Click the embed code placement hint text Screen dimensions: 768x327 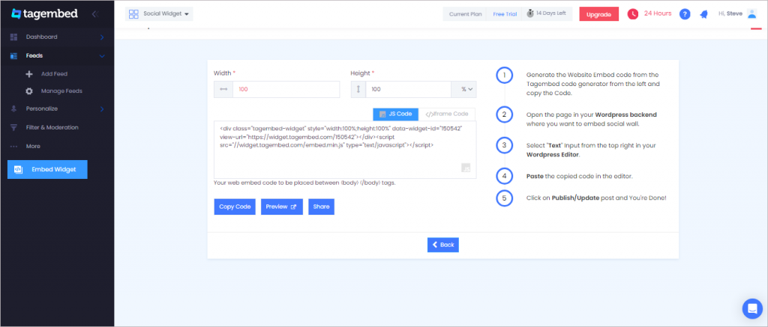click(x=304, y=183)
